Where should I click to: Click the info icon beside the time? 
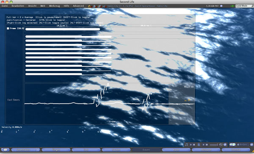(x=221, y=6)
